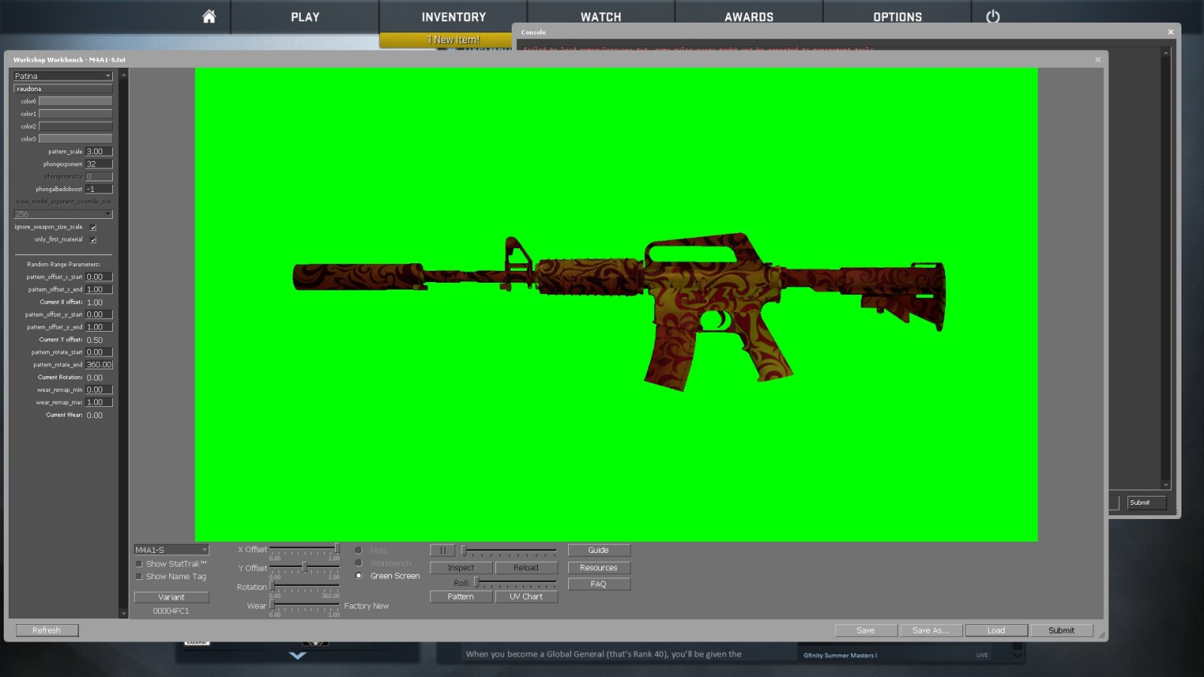Select the Green Screen radio button
The height and width of the screenshot is (677, 1204).
coord(359,576)
